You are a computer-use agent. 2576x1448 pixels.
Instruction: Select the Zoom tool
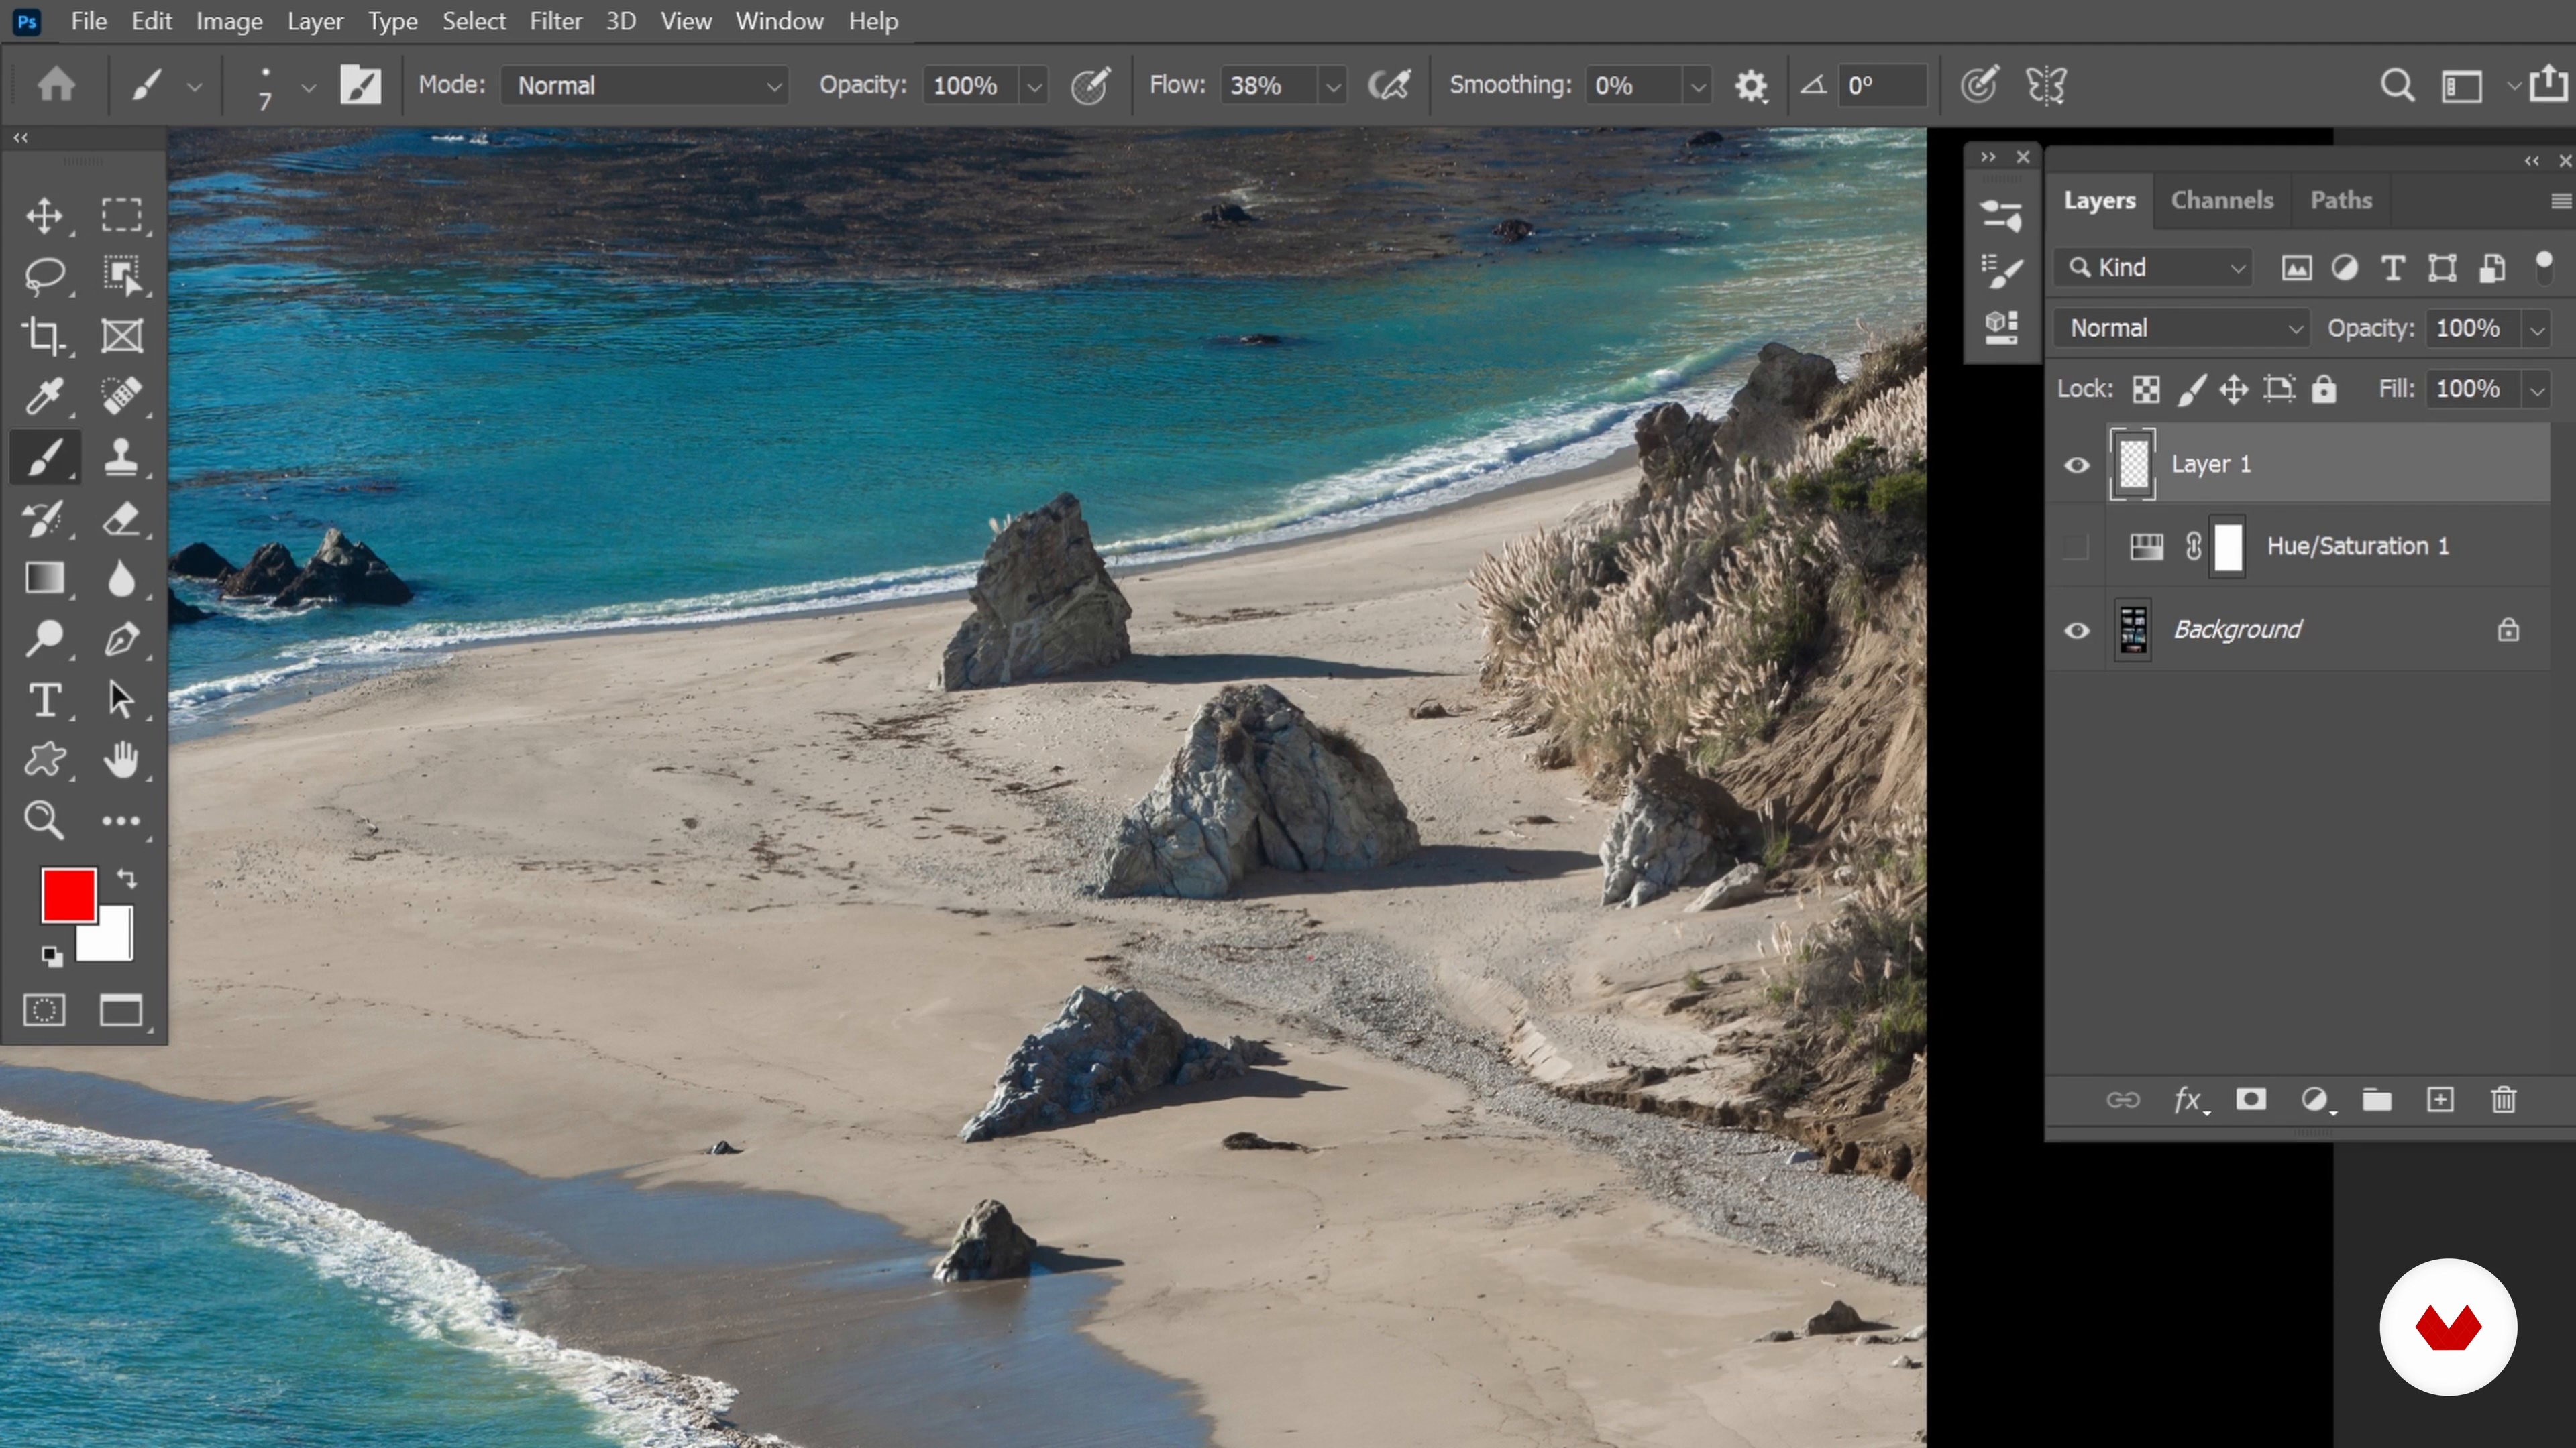coord(44,821)
